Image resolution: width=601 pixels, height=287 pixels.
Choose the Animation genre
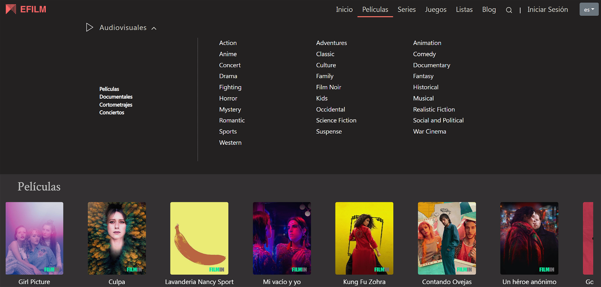tap(427, 43)
